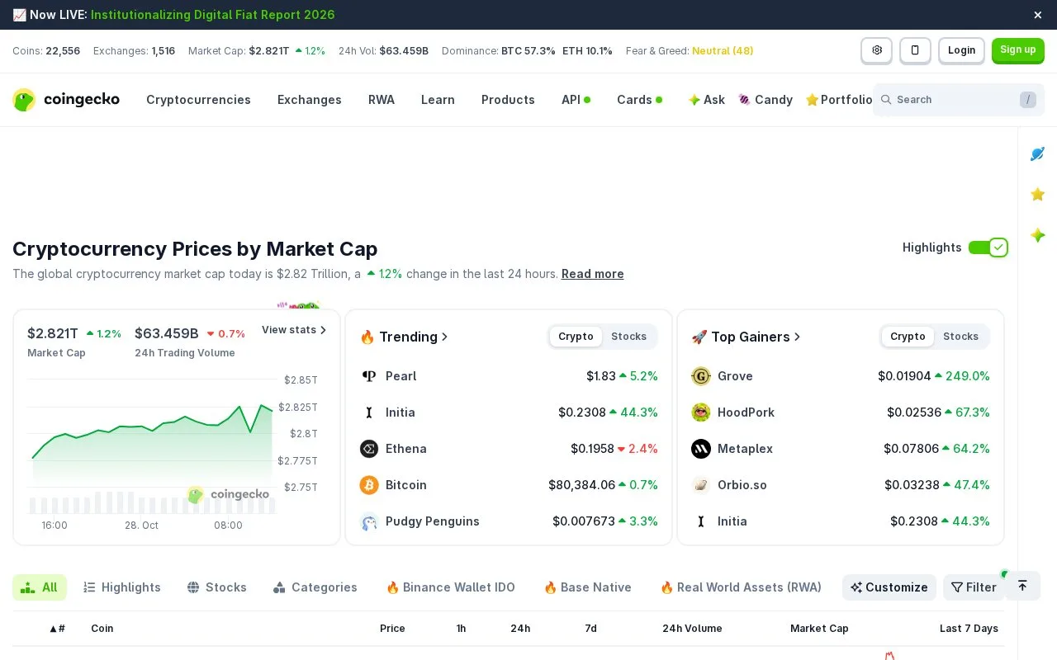
Task: Open the settings gear icon
Action: [876, 50]
